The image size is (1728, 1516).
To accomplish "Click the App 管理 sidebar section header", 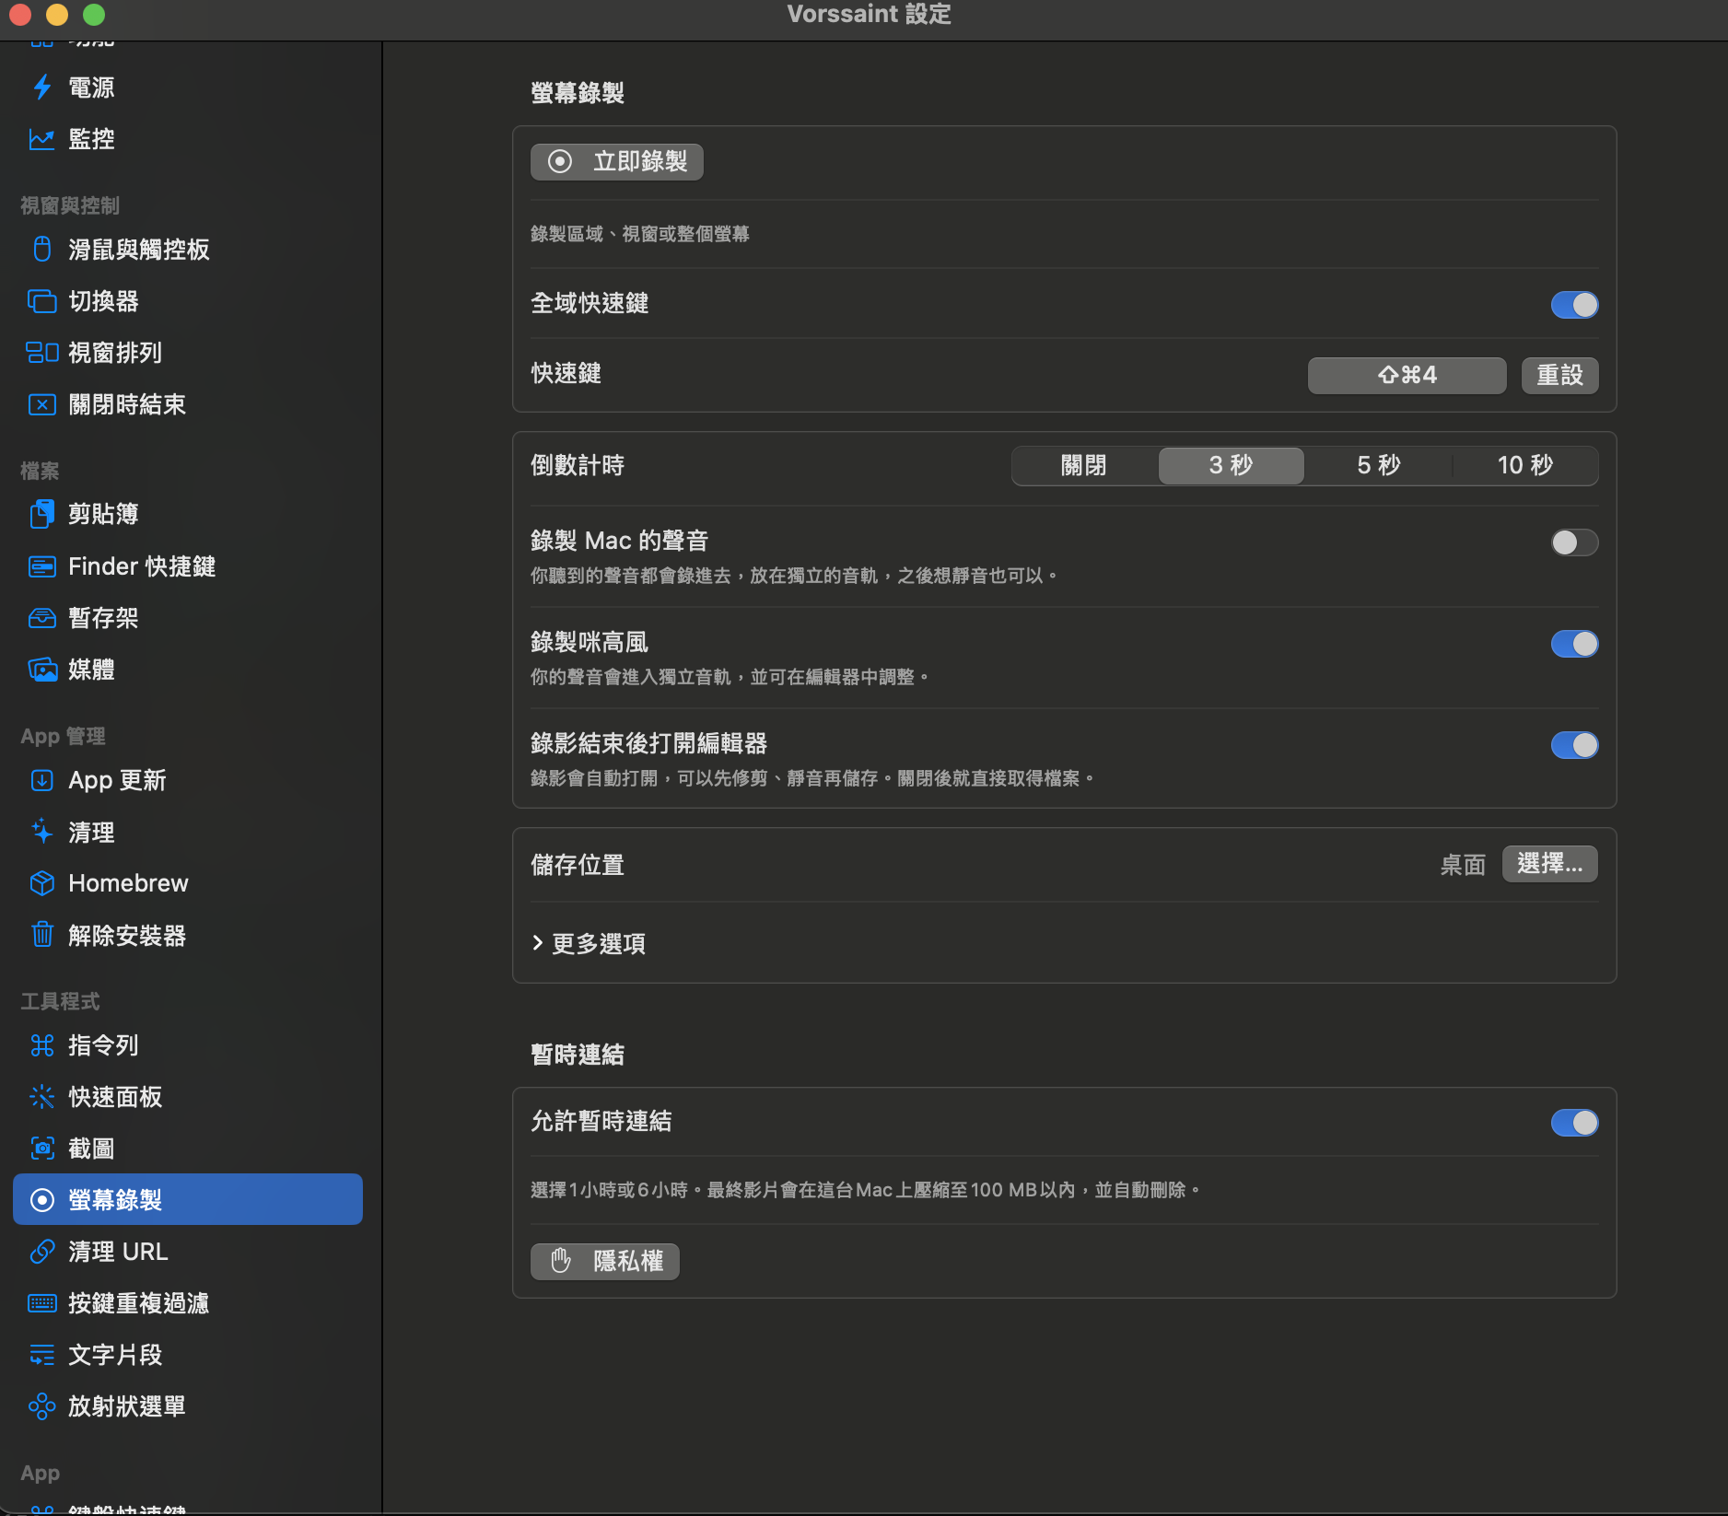I will (x=63, y=736).
